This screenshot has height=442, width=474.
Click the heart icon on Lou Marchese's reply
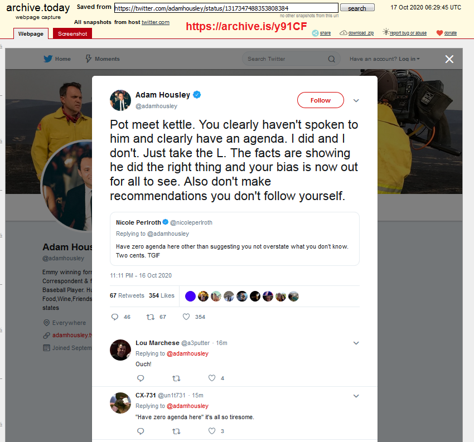tap(212, 378)
